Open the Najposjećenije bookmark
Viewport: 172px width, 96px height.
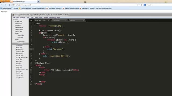pos(6,8)
